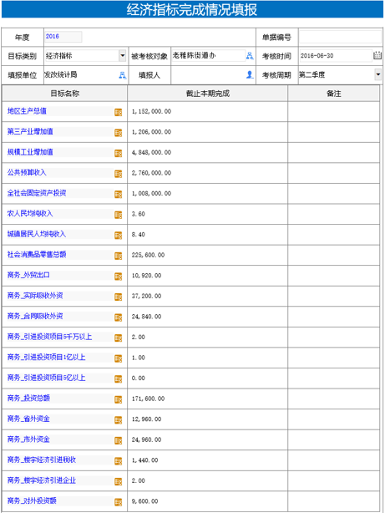
Task: Open detail icon for 商务_省外资金 row
Action: 118,420
